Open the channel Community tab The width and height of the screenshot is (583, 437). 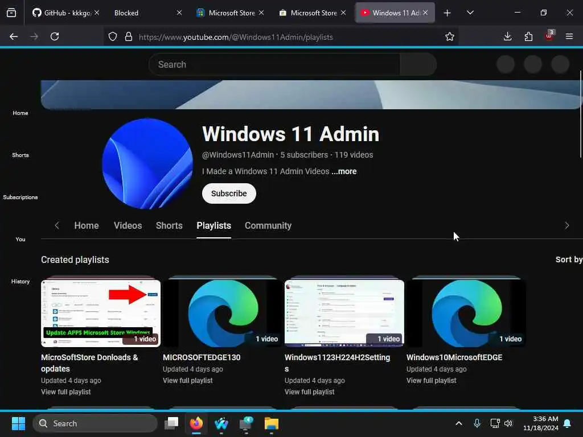(x=268, y=225)
